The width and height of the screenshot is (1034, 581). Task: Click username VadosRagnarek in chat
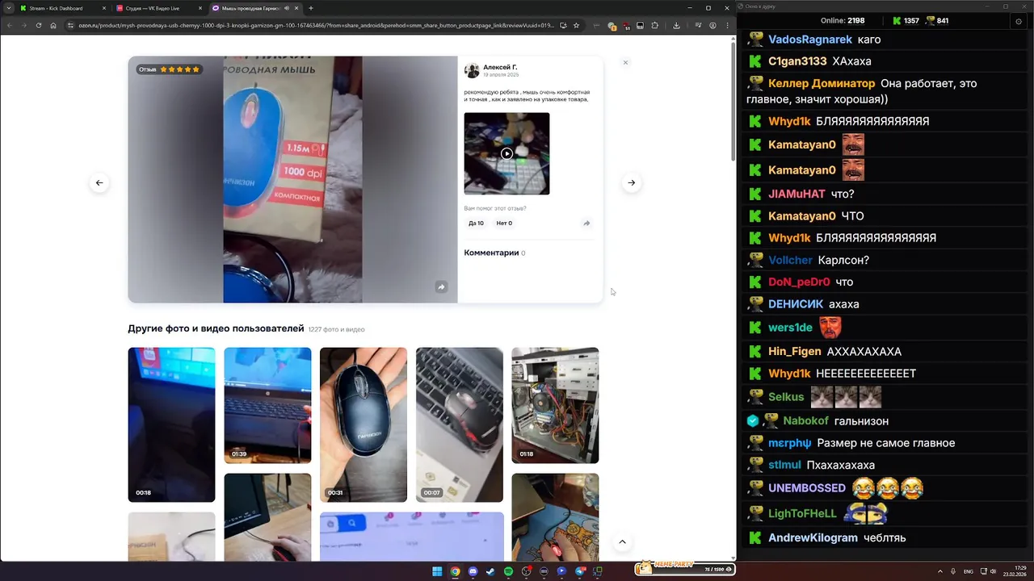[810, 40]
